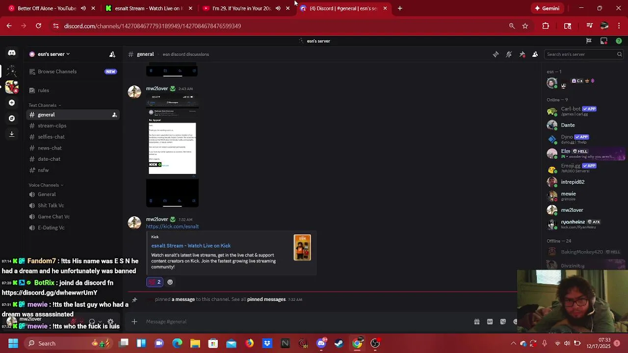This screenshot has height=353, width=628.
Task: Open Discord direct messages home icon
Action: pos(12,53)
